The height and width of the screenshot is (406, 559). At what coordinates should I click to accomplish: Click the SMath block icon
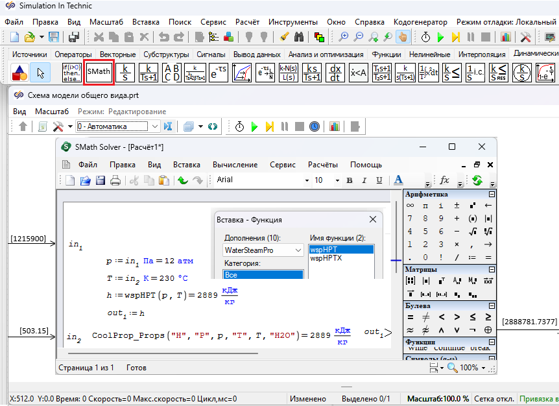pos(99,72)
